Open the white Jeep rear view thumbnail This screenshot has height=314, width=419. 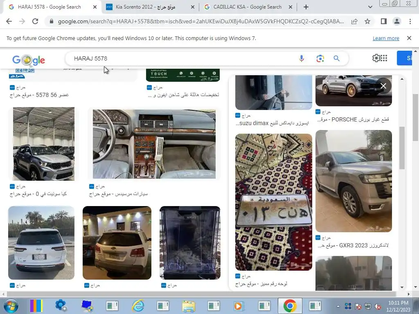coord(41,243)
